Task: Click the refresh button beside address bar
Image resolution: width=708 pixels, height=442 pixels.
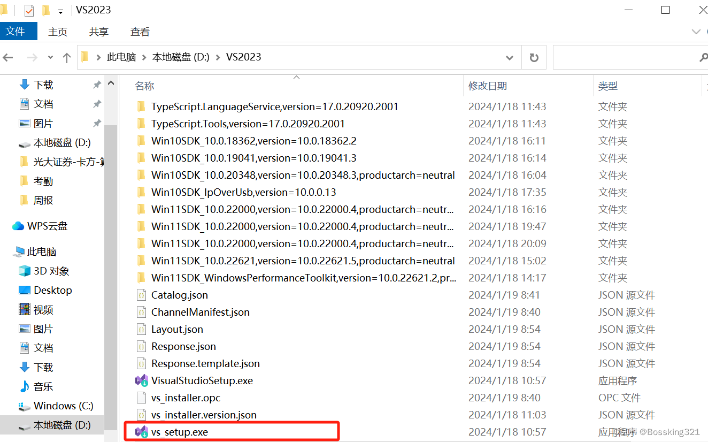Action: point(534,57)
